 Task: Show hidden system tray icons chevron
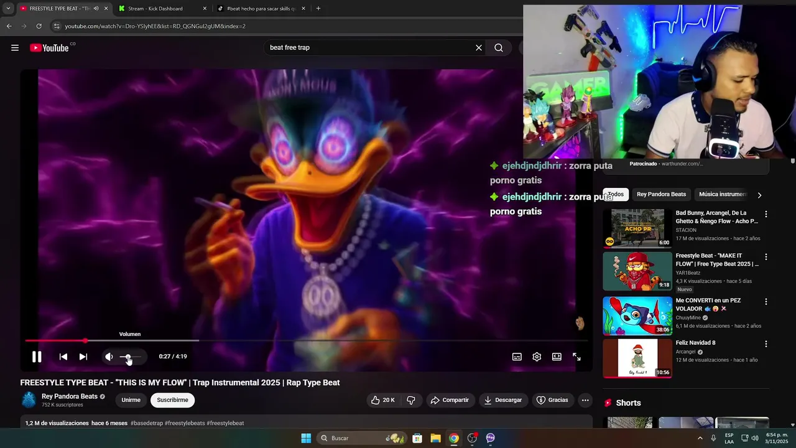(x=700, y=438)
